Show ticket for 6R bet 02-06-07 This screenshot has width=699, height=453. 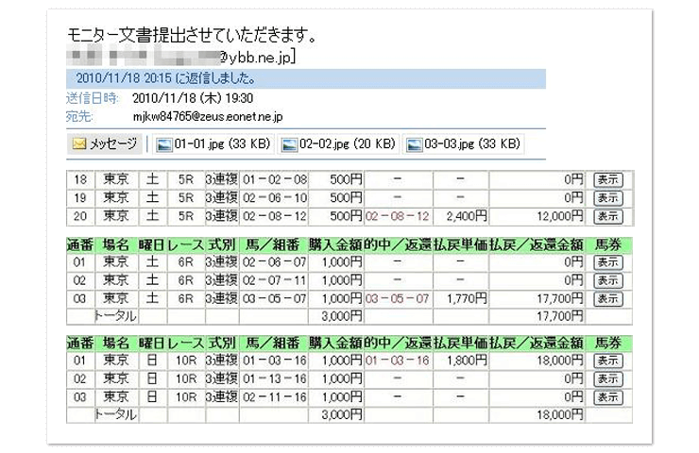607,261
